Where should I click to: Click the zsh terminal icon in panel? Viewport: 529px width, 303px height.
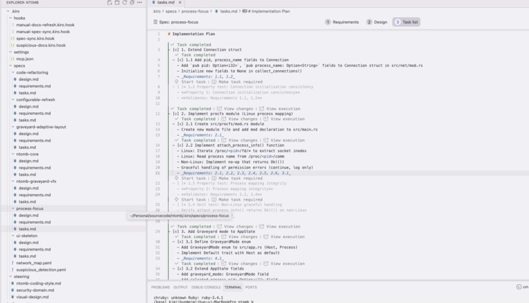click(x=518, y=287)
